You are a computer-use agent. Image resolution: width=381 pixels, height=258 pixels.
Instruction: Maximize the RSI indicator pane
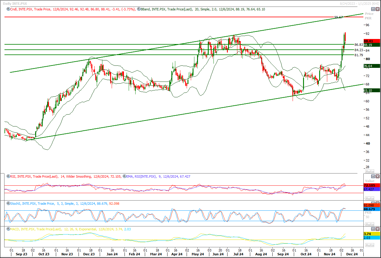point(373,176)
